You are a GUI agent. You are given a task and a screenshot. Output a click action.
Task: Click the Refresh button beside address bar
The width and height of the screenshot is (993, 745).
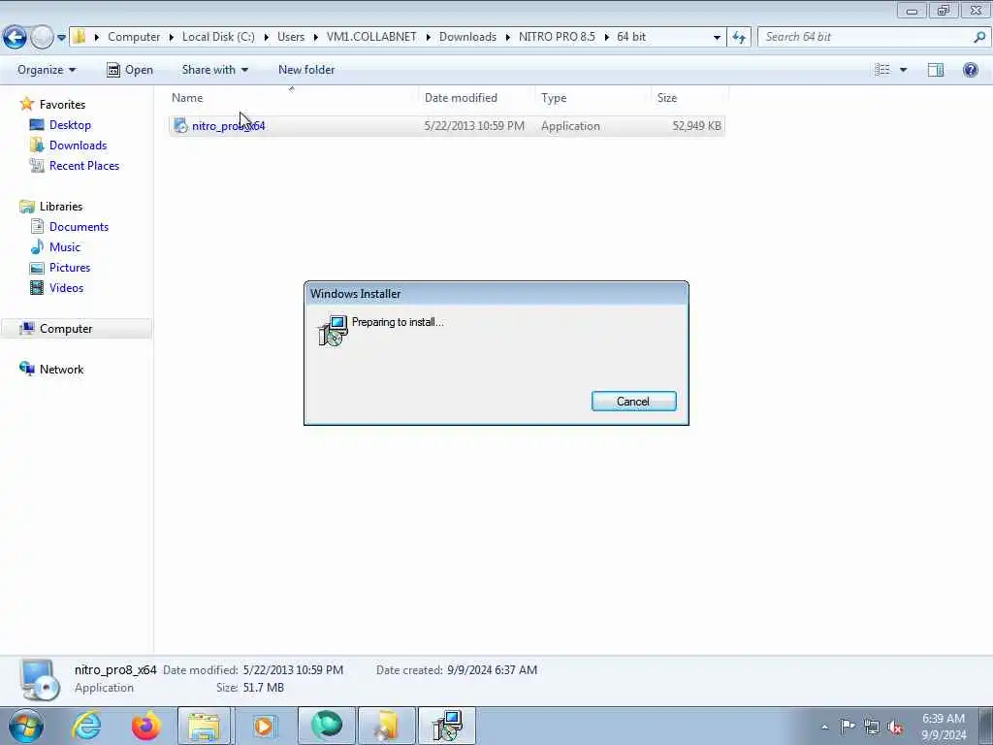(x=738, y=37)
